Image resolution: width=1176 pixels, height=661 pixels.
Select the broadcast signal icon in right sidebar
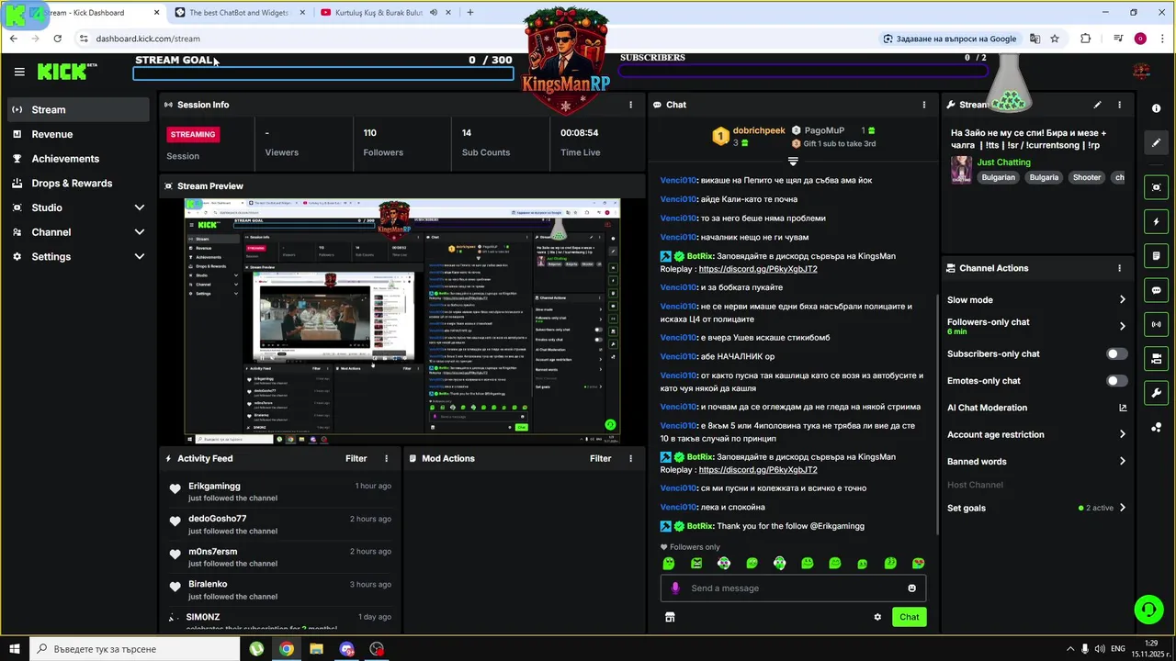pyautogui.click(x=1156, y=324)
